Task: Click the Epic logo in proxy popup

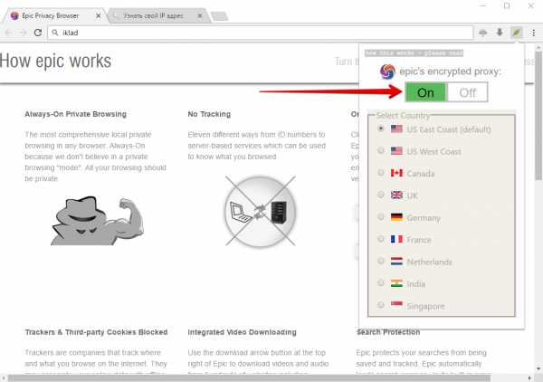Action: point(387,72)
